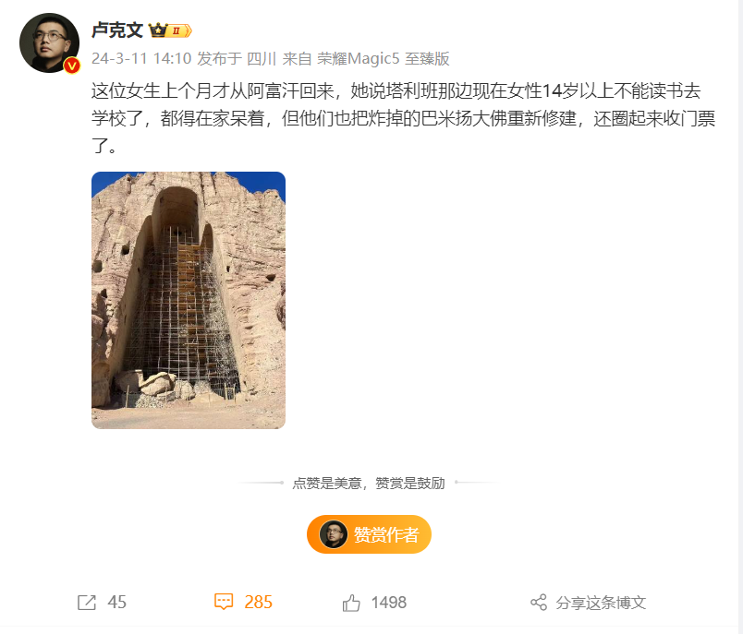The width and height of the screenshot is (743, 634).
Task: Click the small avatar inside 赞赏作者 button
Action: click(x=333, y=534)
